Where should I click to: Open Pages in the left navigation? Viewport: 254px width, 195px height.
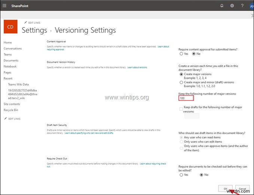tap(7, 72)
